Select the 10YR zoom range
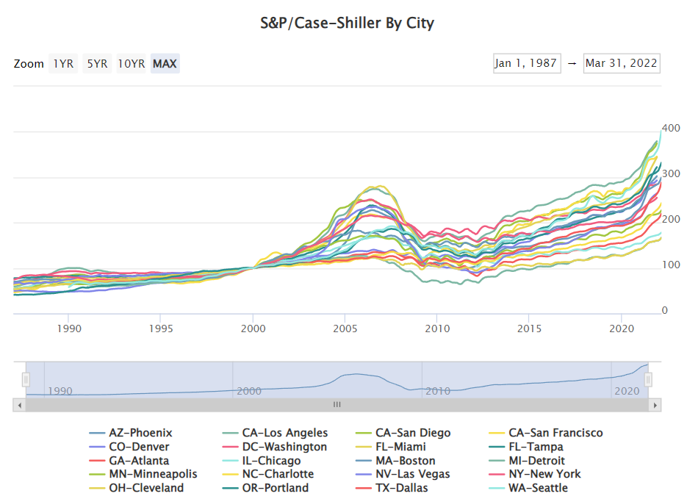 pyautogui.click(x=131, y=63)
